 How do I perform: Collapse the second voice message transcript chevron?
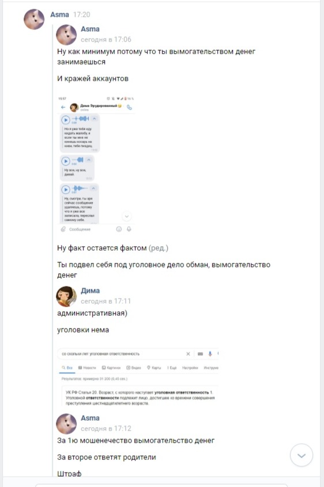(89, 160)
